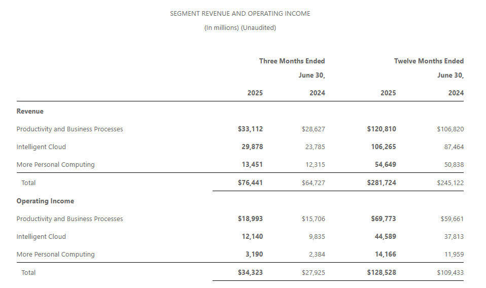Viewport: 486px width, 288px height.
Task: Click the $33,112 revenue value
Action: pyautogui.click(x=250, y=129)
